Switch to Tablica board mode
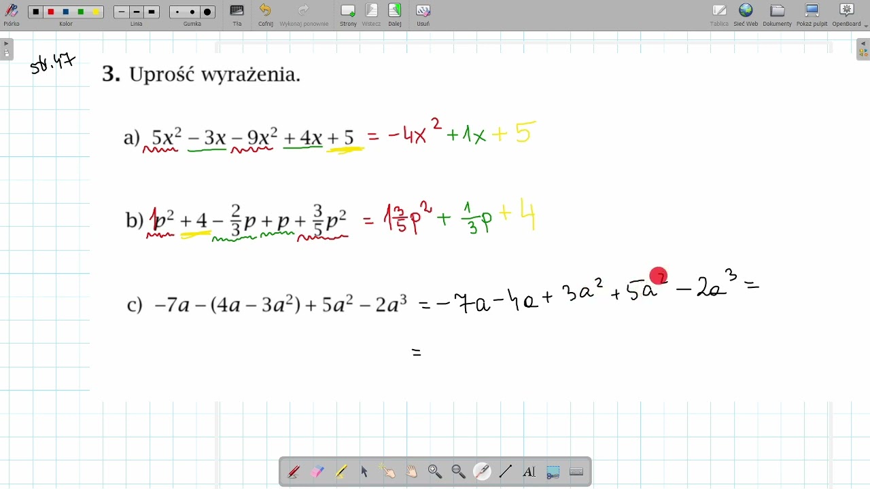870x489 pixels. [719, 14]
